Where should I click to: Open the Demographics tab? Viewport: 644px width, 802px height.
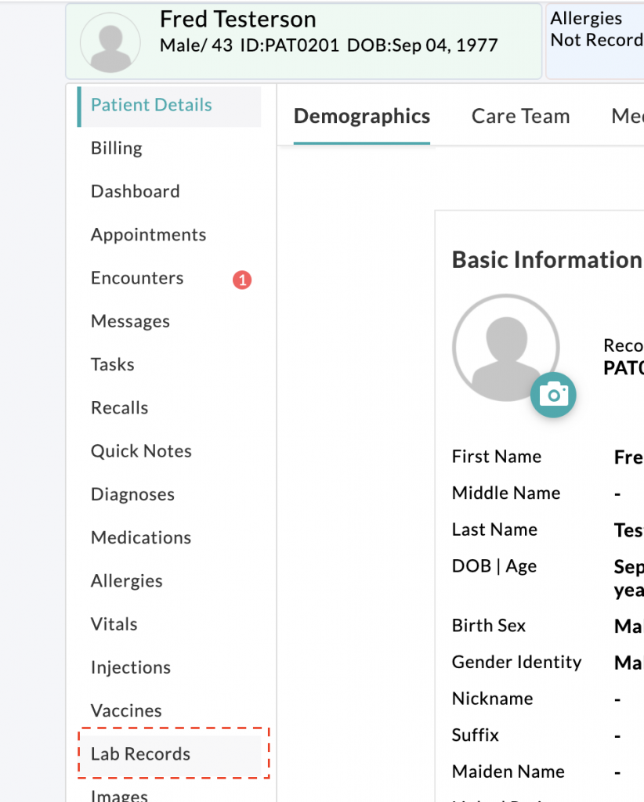pyautogui.click(x=361, y=117)
